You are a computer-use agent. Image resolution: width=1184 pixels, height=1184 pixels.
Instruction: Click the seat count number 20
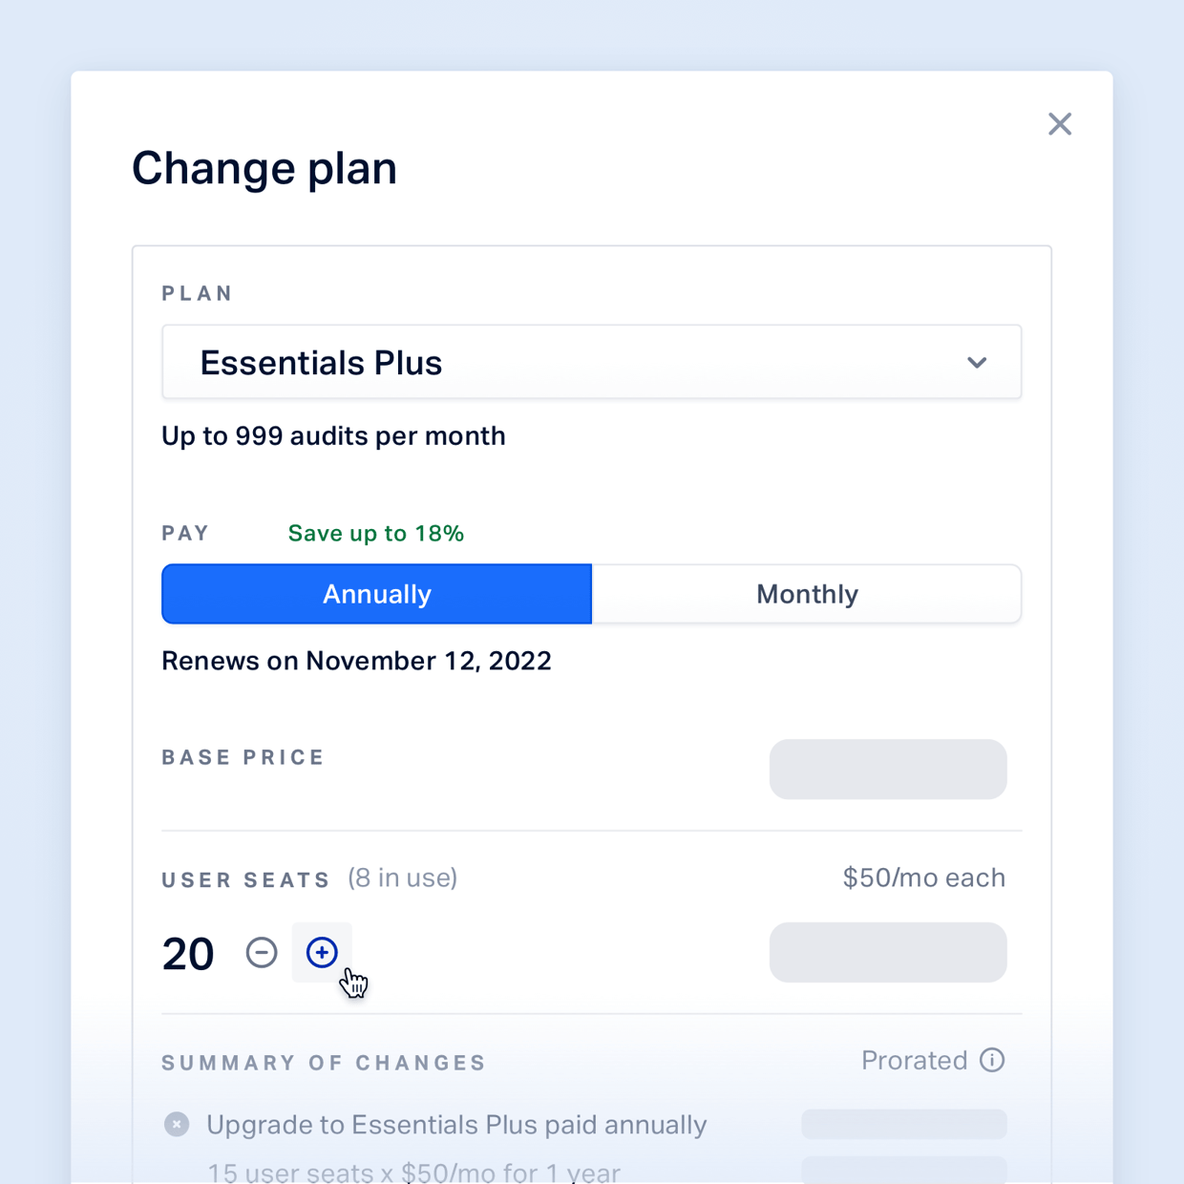(x=188, y=952)
